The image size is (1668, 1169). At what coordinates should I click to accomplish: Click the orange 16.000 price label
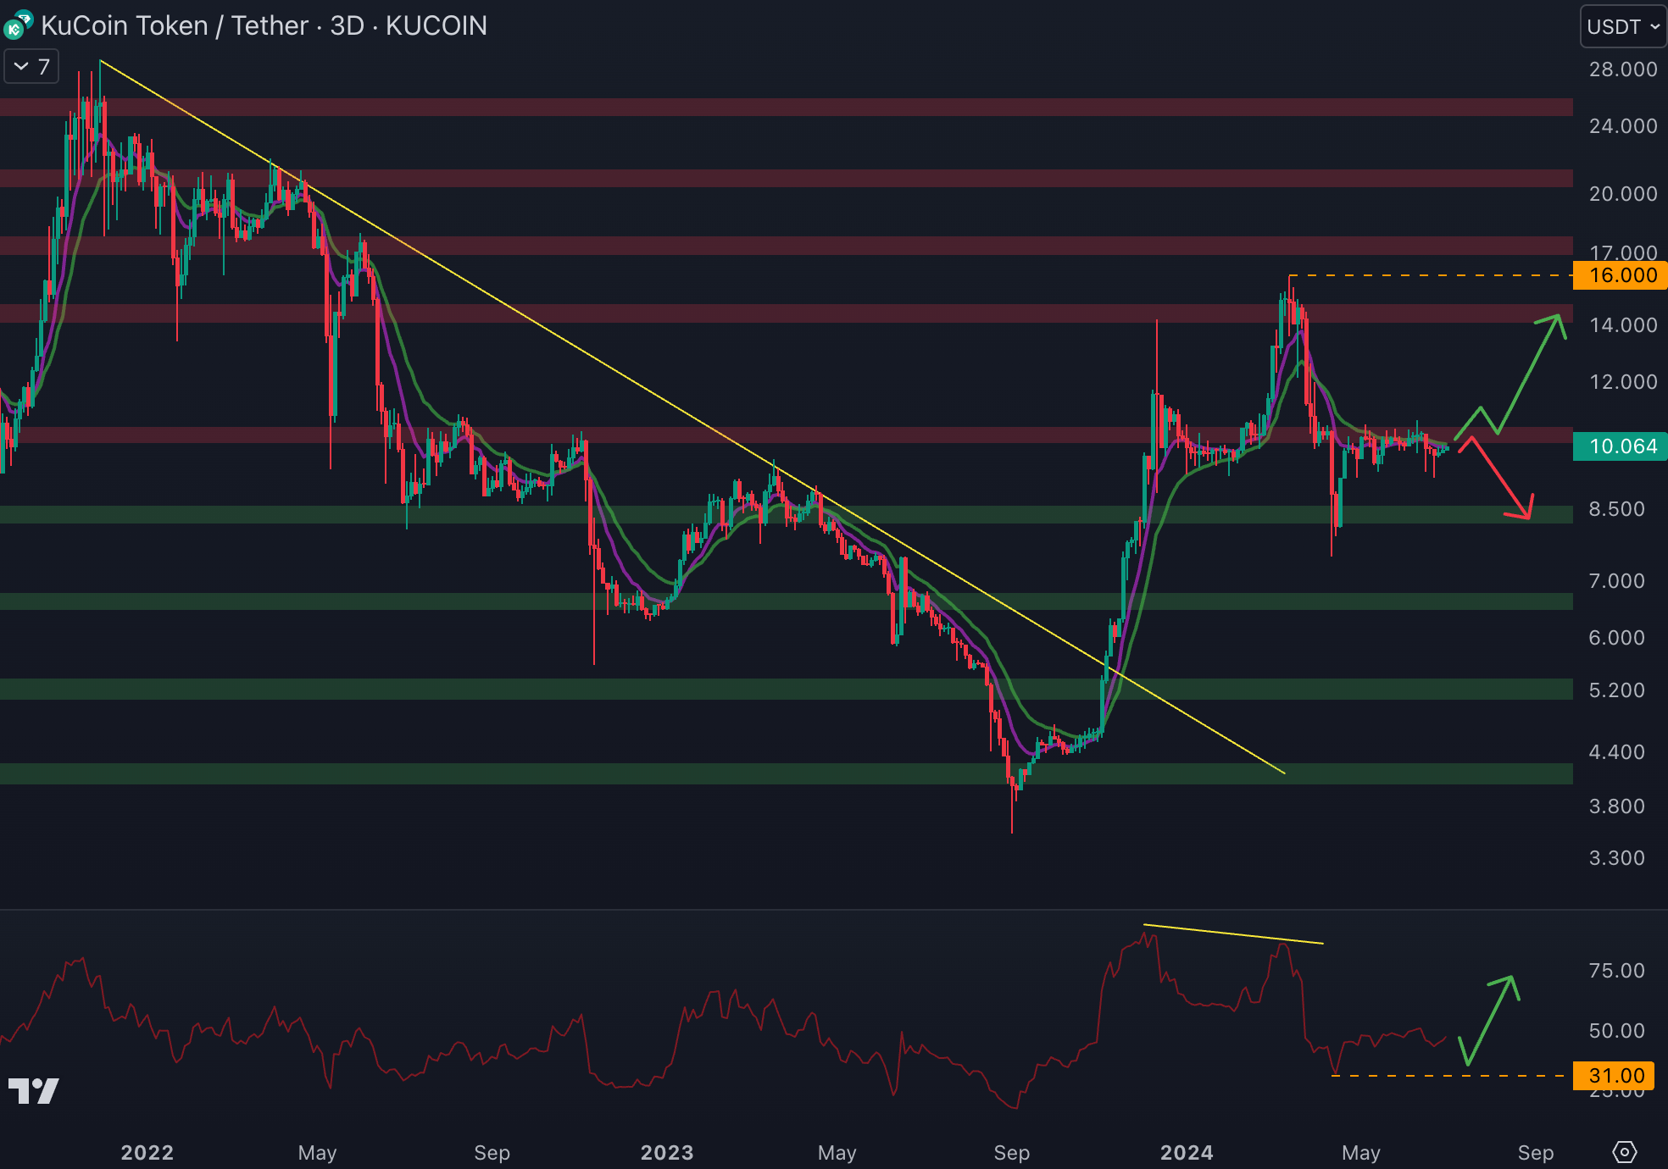1621,275
